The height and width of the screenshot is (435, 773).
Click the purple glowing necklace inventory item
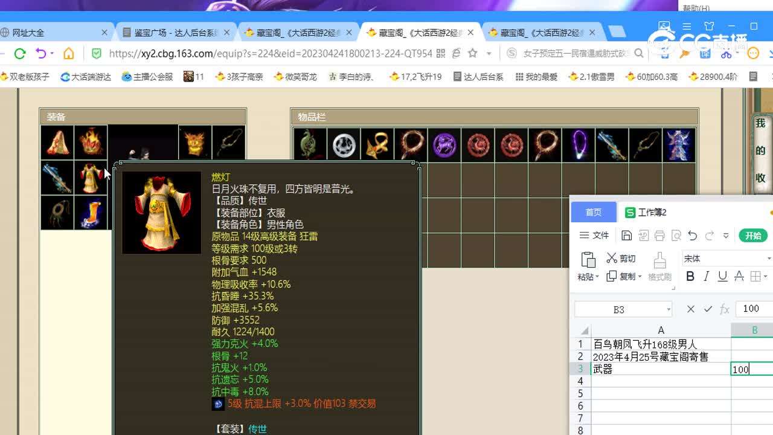pos(578,145)
